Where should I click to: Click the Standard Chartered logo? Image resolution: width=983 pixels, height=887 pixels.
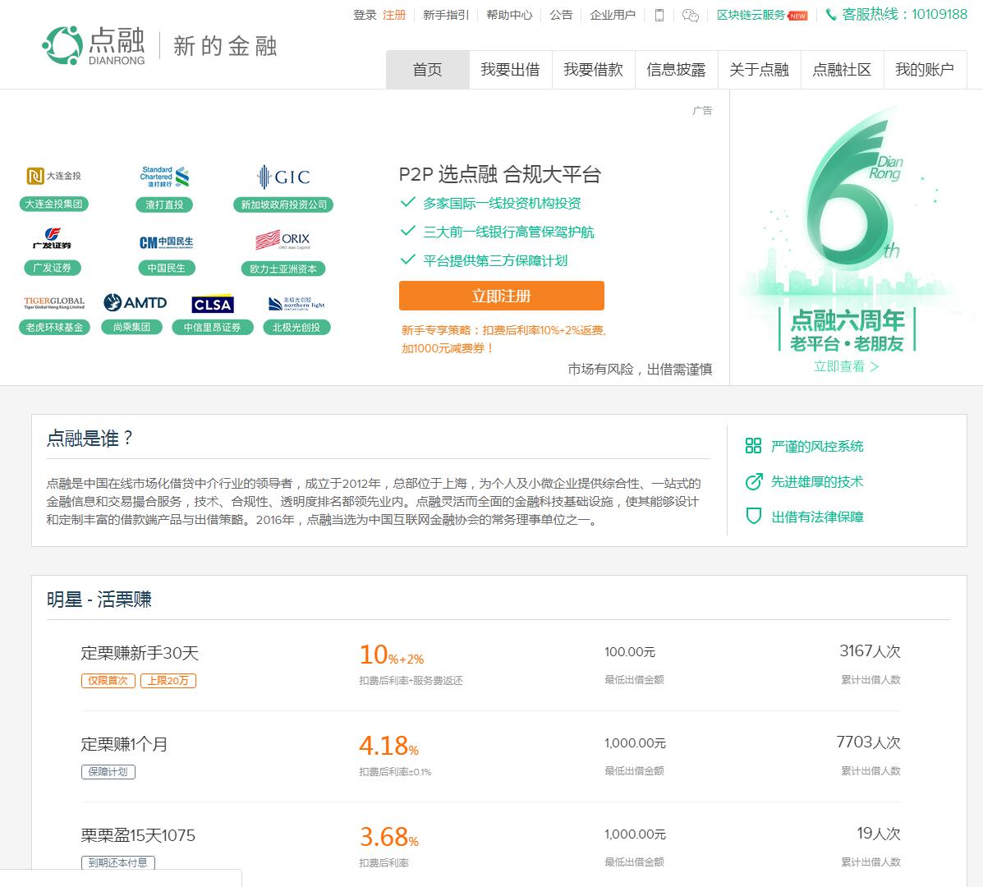click(x=164, y=177)
